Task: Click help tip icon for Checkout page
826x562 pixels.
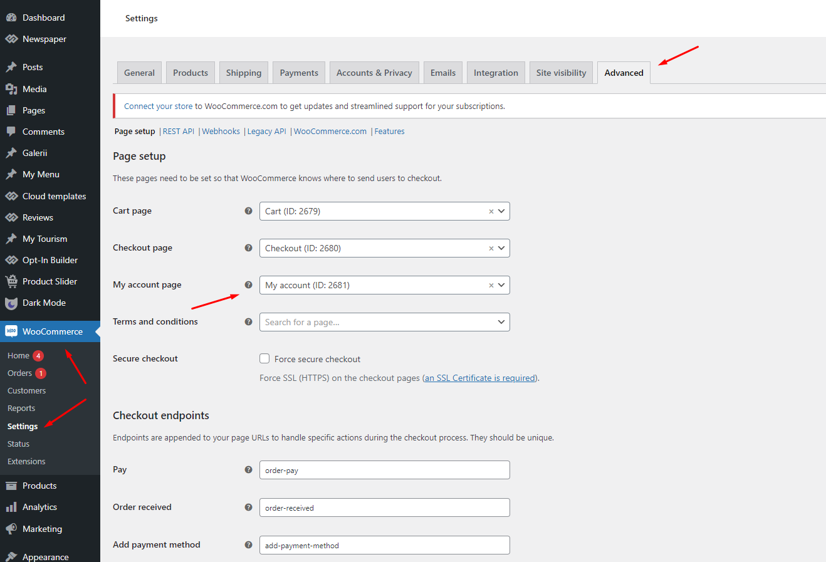Action: [248, 248]
